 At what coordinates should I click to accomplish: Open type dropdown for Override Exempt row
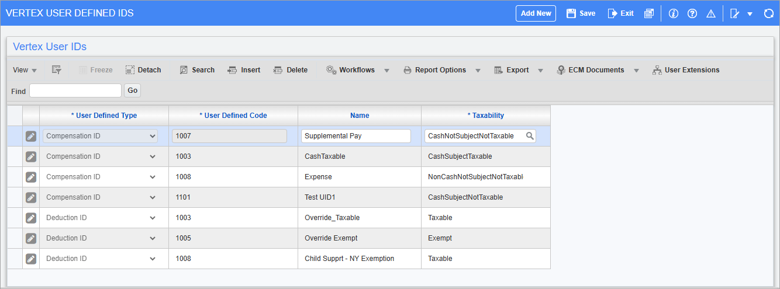tap(101, 238)
